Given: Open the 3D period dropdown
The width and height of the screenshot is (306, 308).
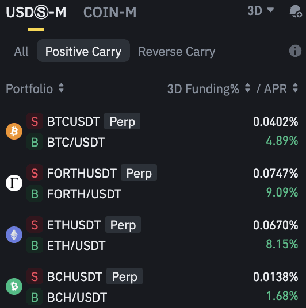Looking at the screenshot, I should point(261,11).
